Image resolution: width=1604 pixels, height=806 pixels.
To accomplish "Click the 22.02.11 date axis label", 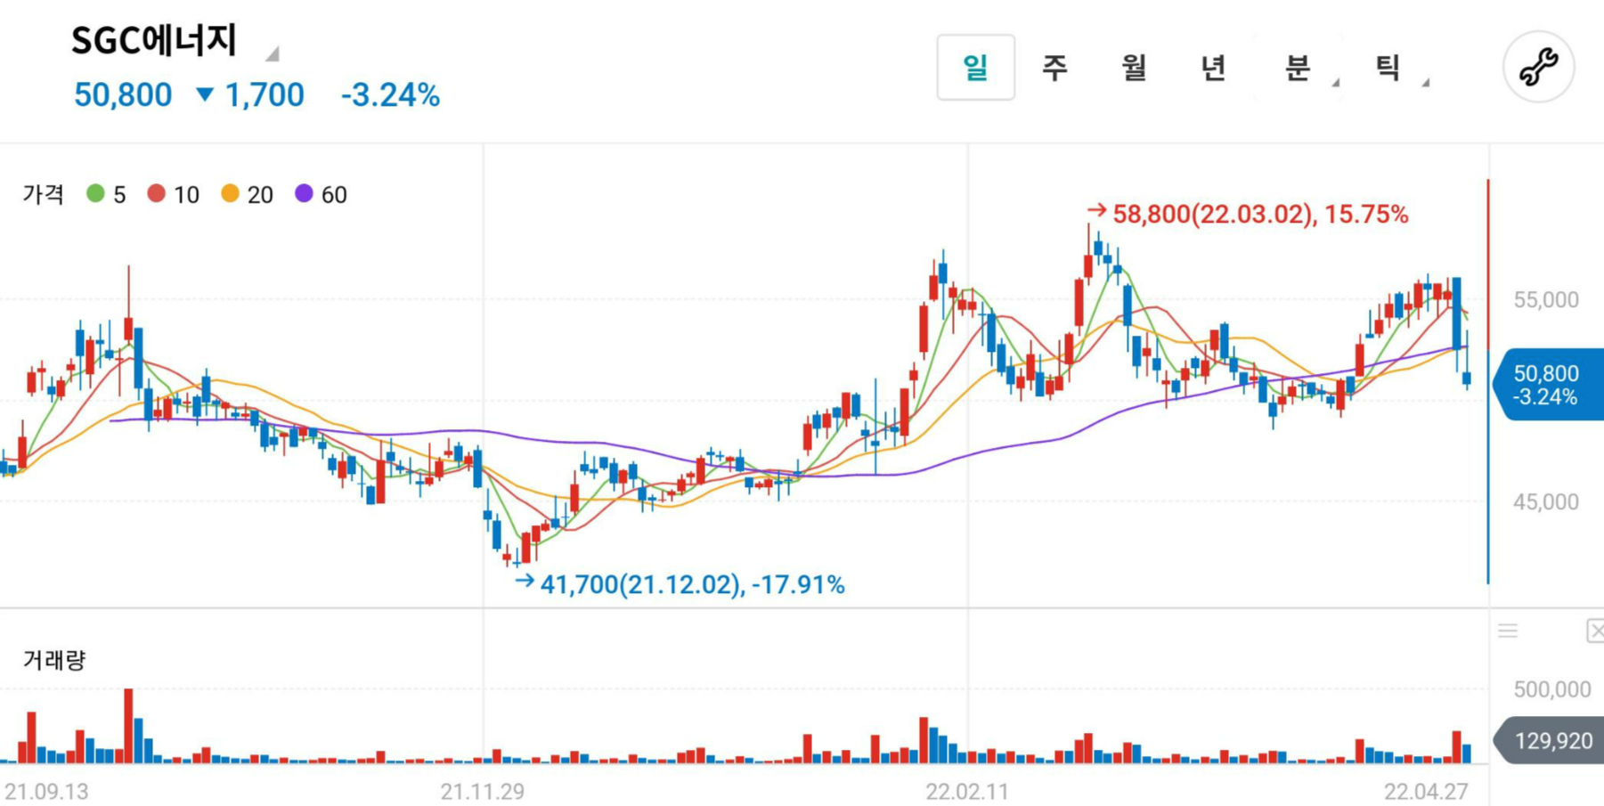I will point(967,791).
